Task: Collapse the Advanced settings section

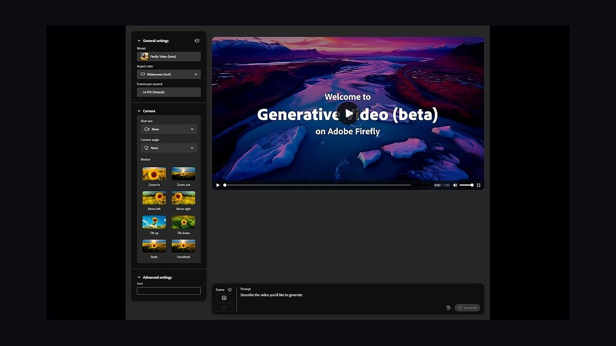Action: [x=139, y=277]
